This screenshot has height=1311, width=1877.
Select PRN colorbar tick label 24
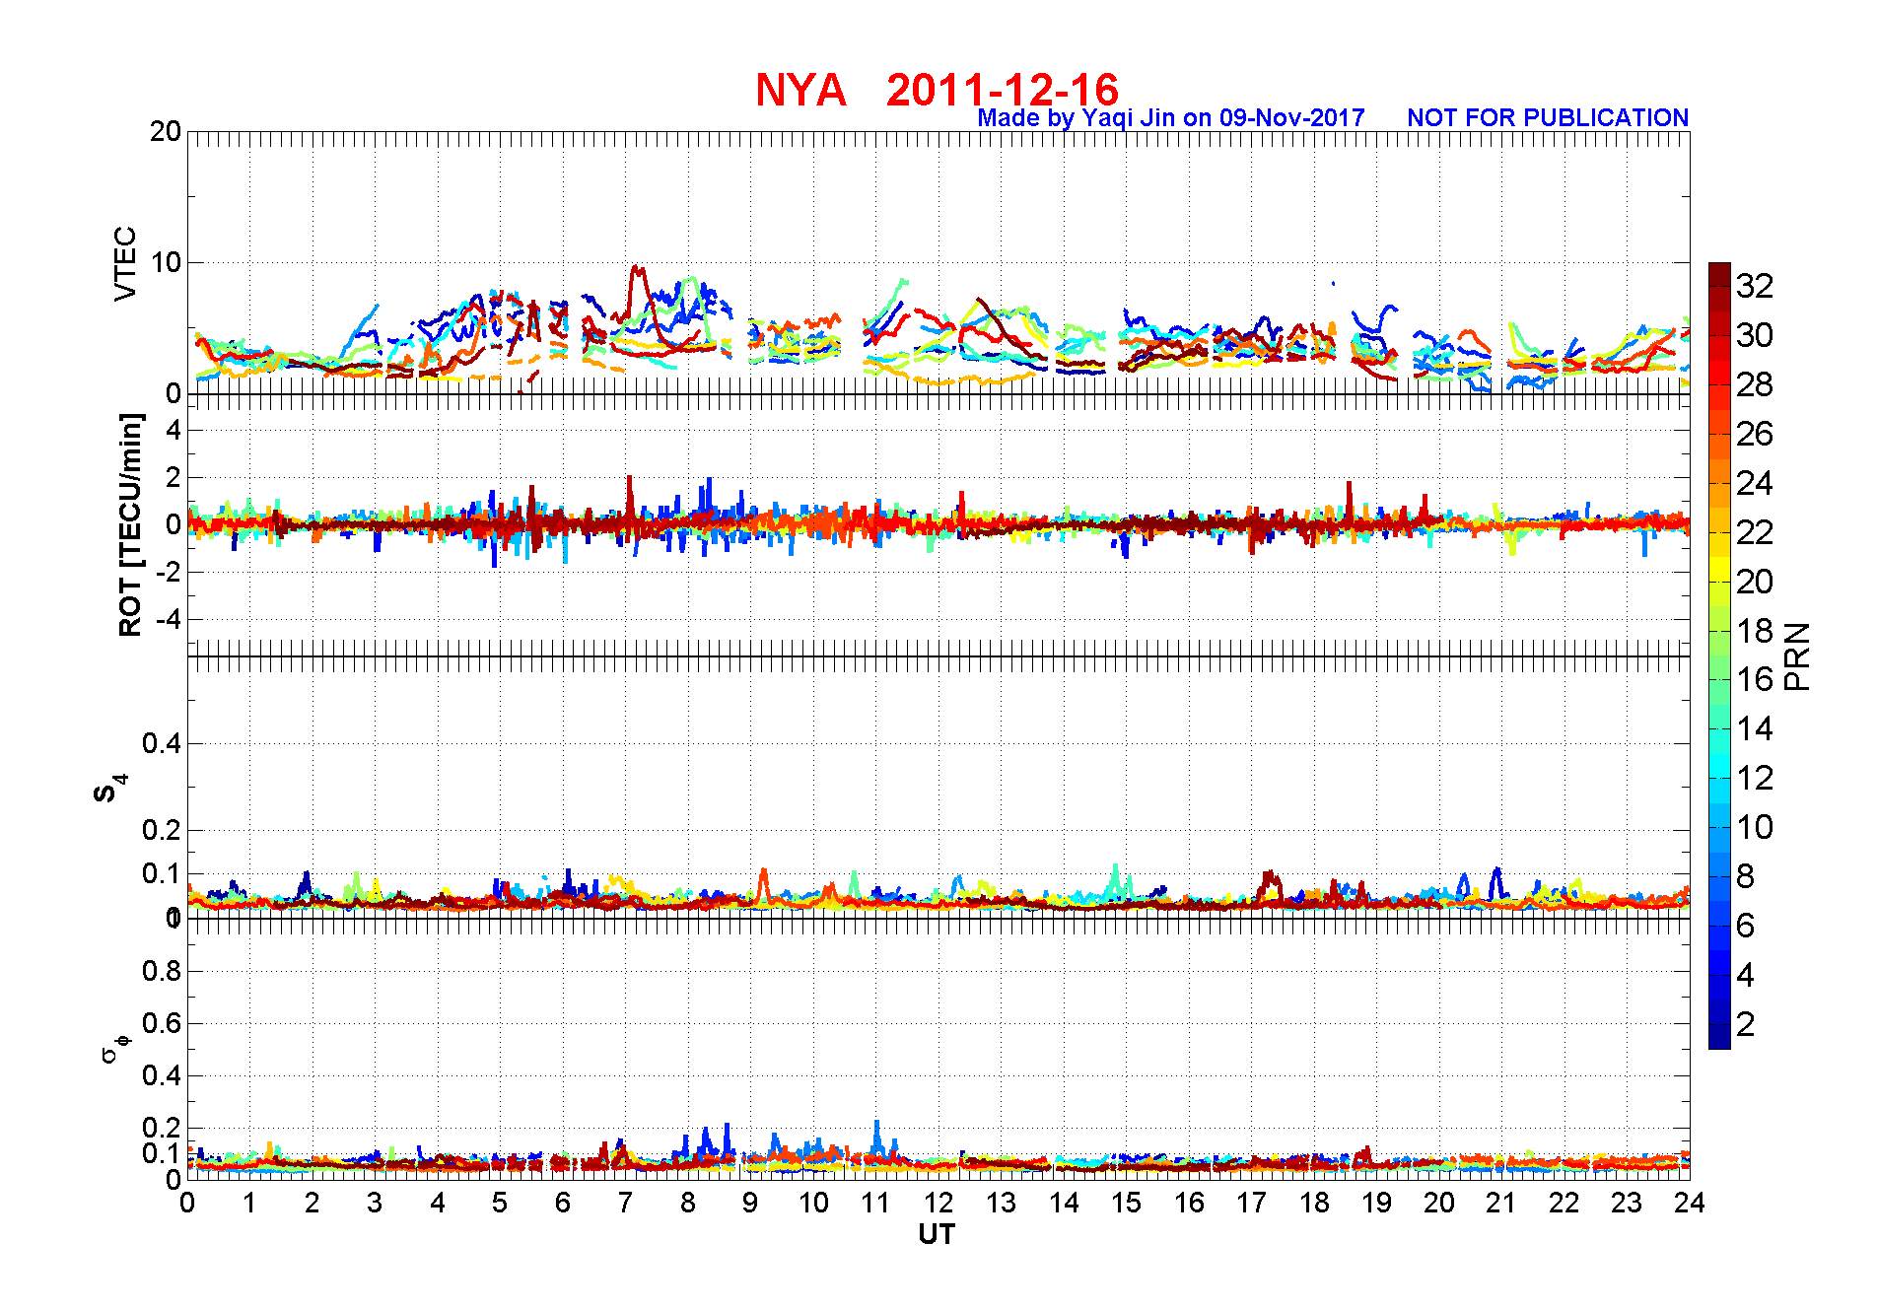tap(1754, 483)
